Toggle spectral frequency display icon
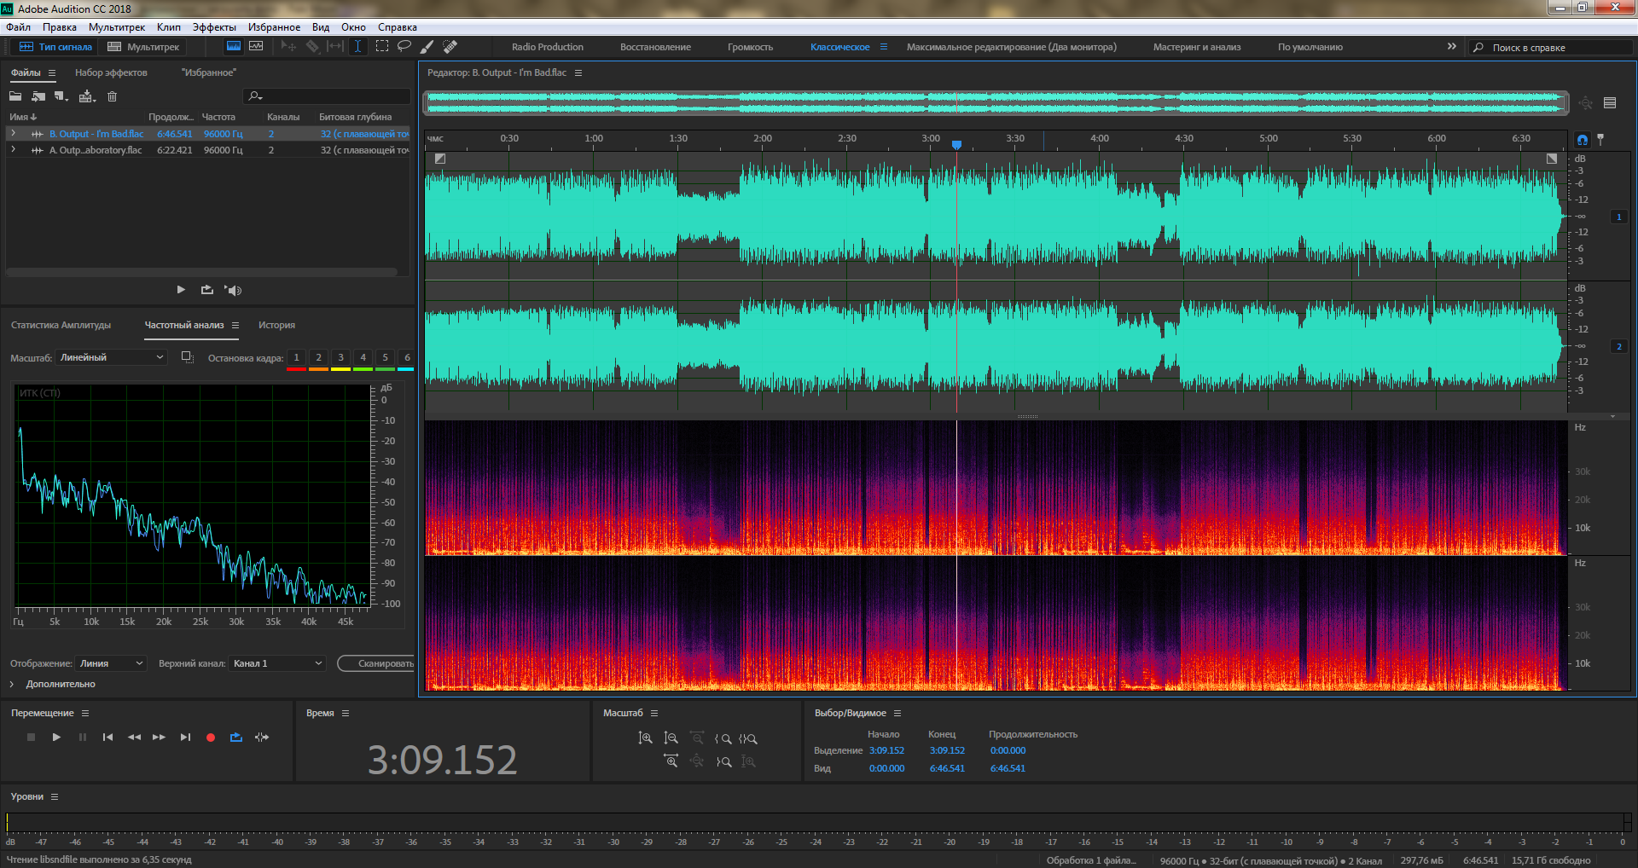The height and width of the screenshot is (868, 1638). pyautogui.click(x=233, y=46)
